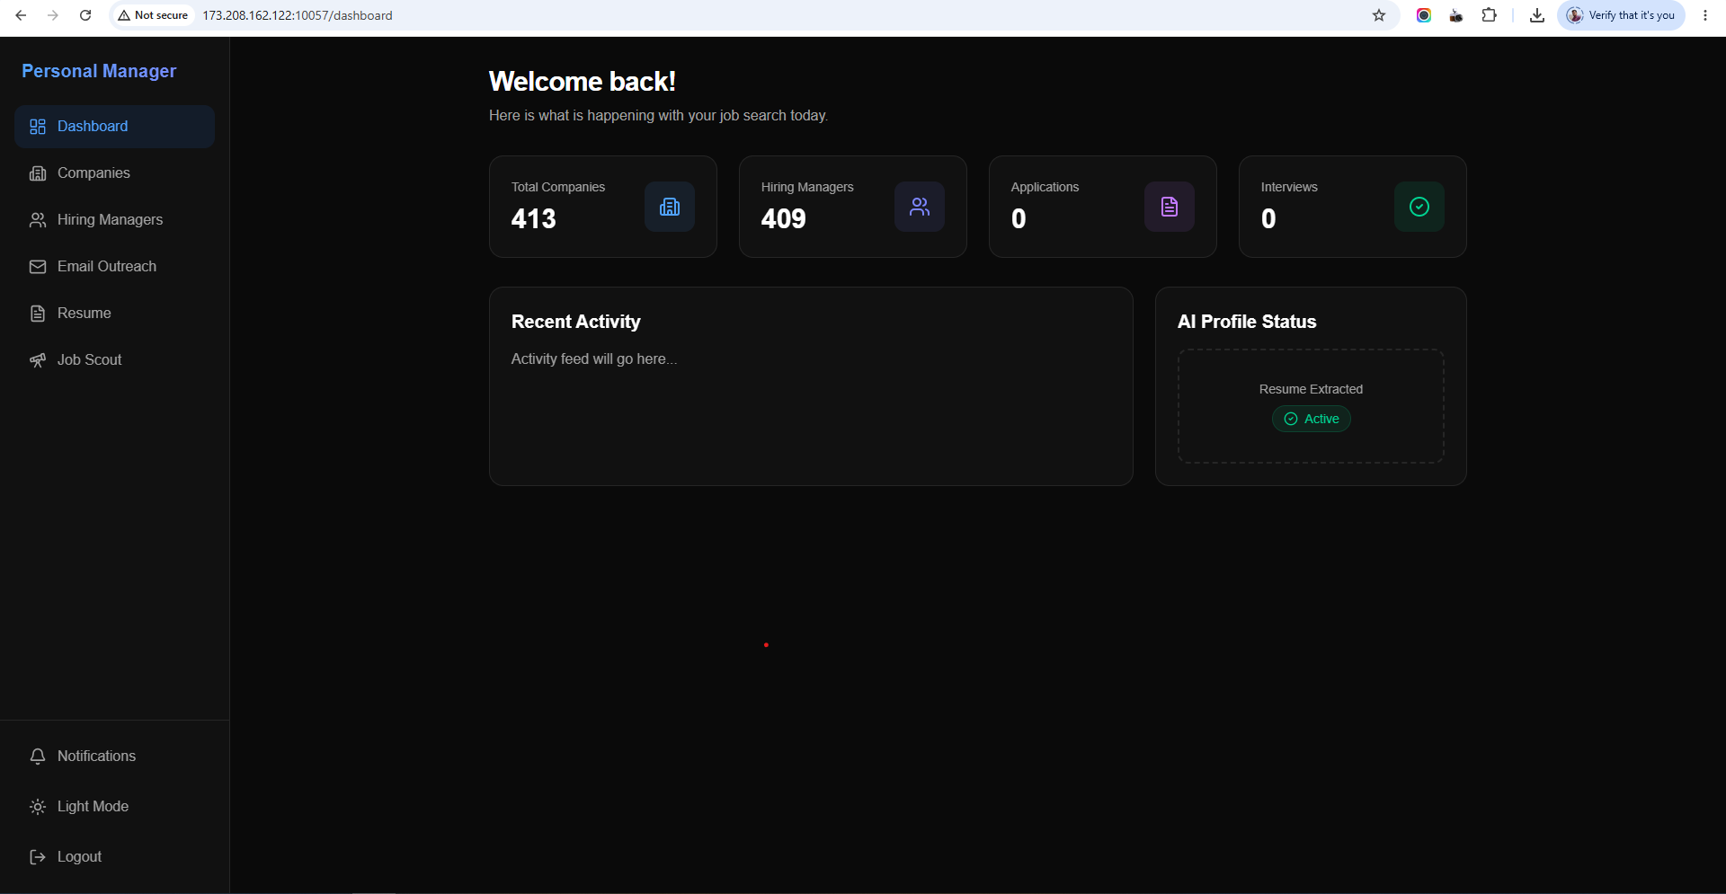This screenshot has width=1726, height=894.
Task: Click the AI Profile Status heading
Action: [x=1247, y=322]
